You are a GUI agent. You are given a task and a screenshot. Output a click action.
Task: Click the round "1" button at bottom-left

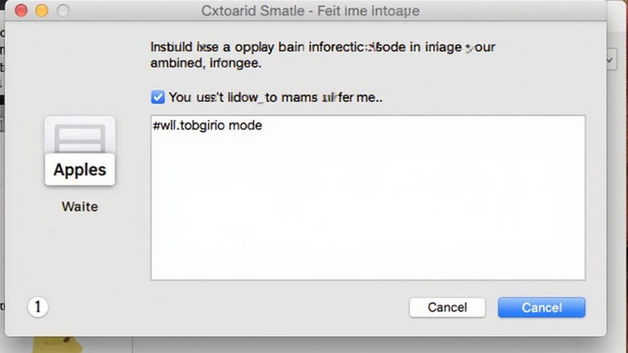coord(37,306)
